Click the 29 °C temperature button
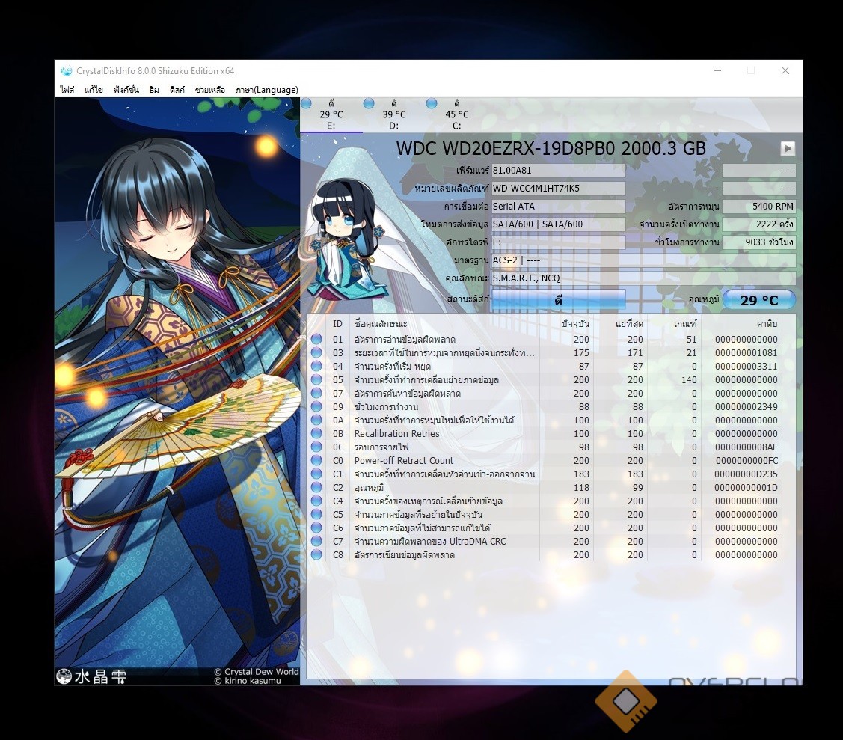Screen dimensions: 843x740 click(x=759, y=300)
